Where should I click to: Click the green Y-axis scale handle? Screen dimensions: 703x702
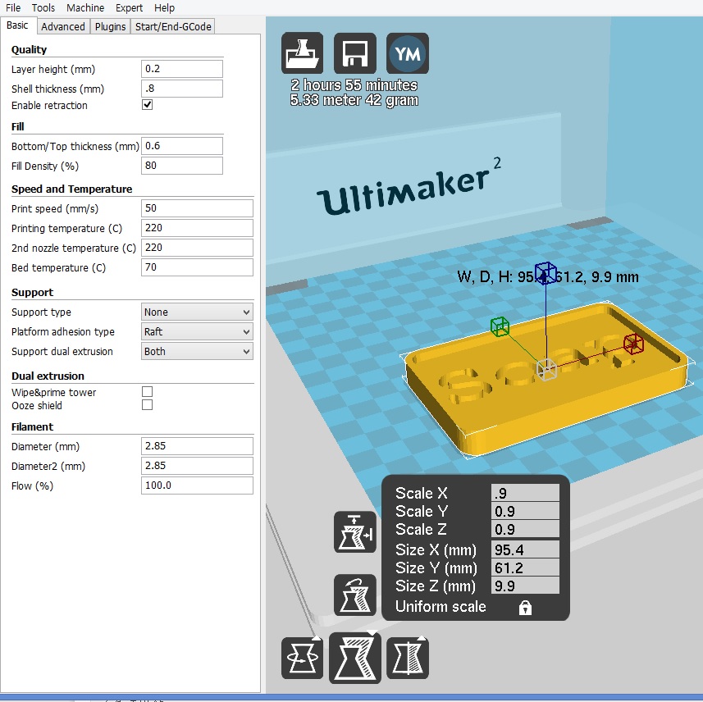(500, 326)
